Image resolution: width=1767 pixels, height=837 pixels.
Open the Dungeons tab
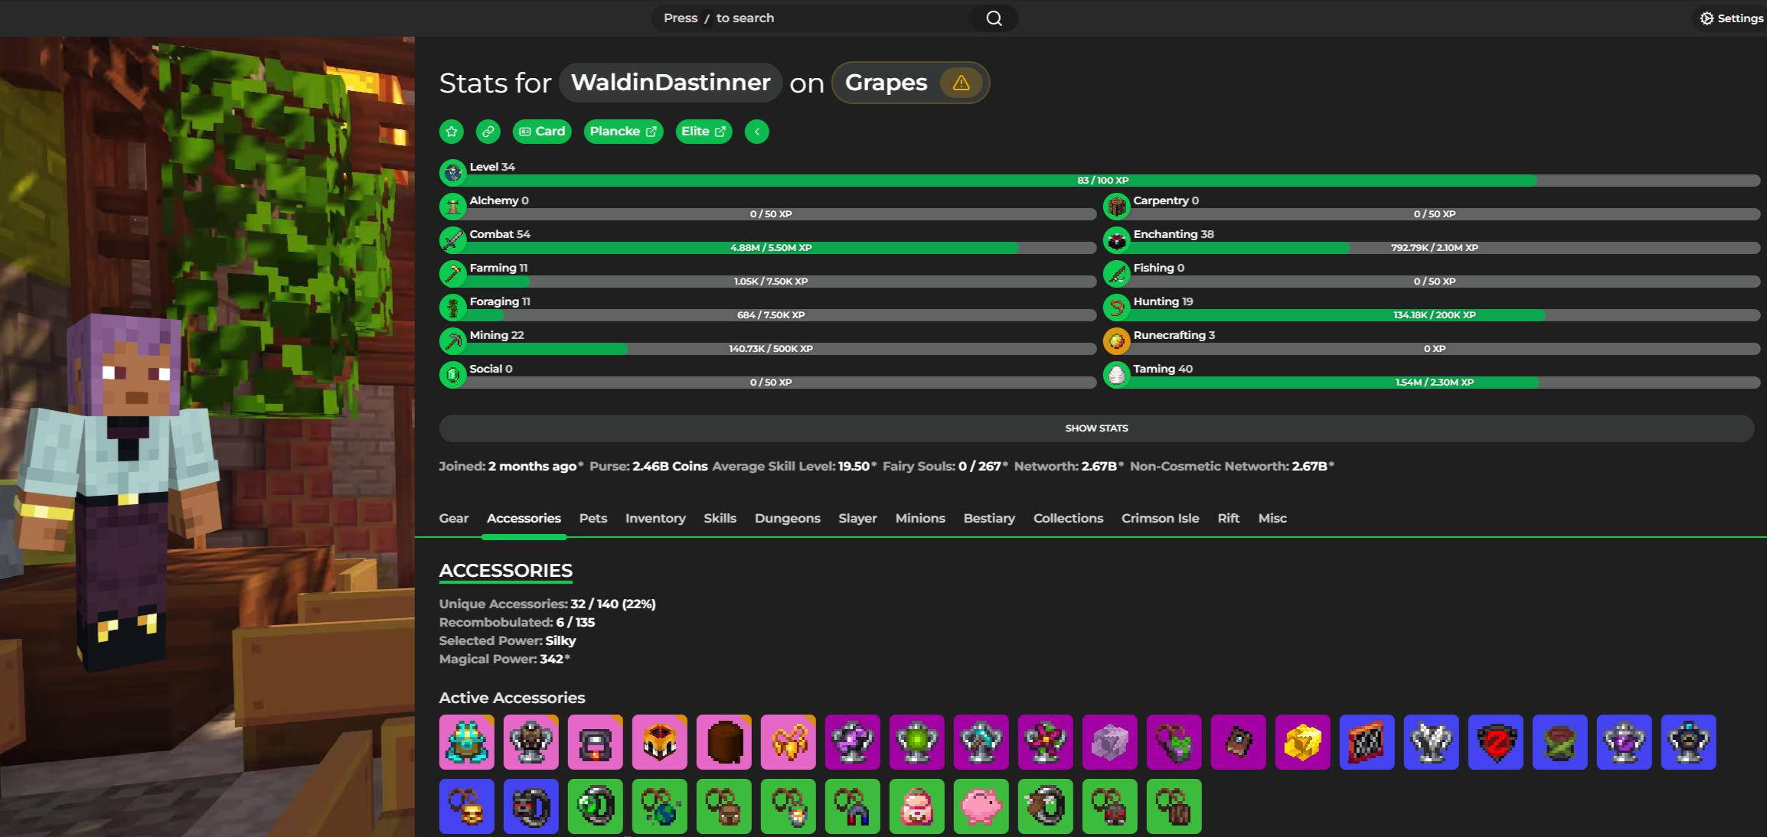click(787, 518)
